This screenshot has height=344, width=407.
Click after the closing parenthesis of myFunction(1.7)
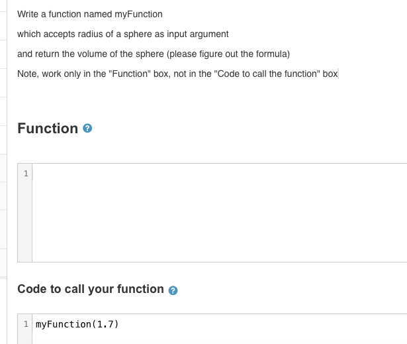(x=119, y=324)
